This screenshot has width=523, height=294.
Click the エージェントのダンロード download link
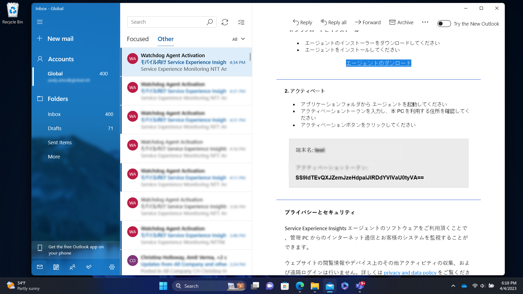pyautogui.click(x=378, y=63)
